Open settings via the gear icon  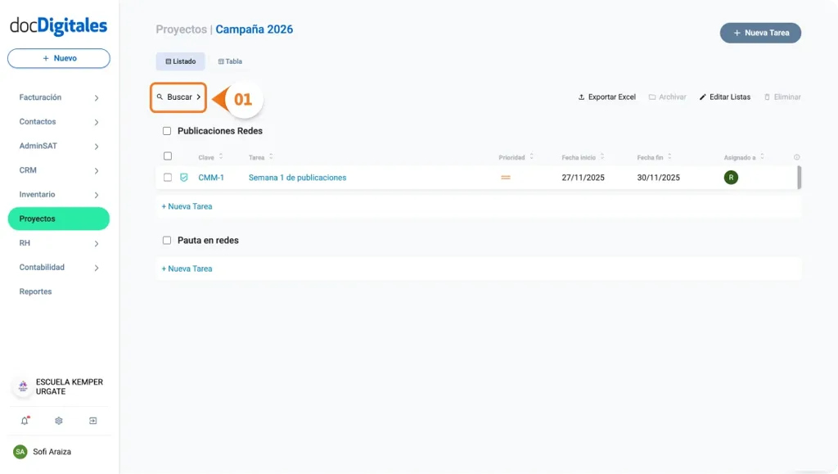click(58, 420)
